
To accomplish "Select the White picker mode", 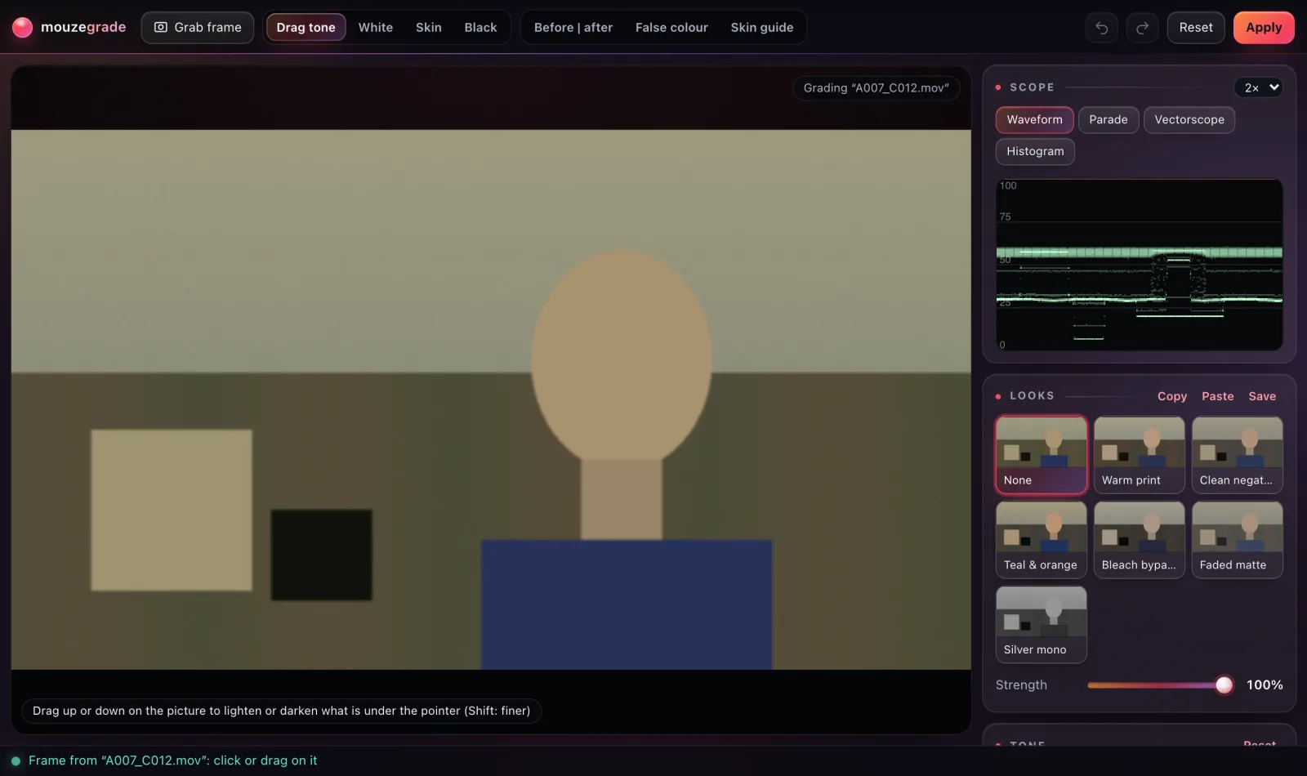I will (x=375, y=28).
